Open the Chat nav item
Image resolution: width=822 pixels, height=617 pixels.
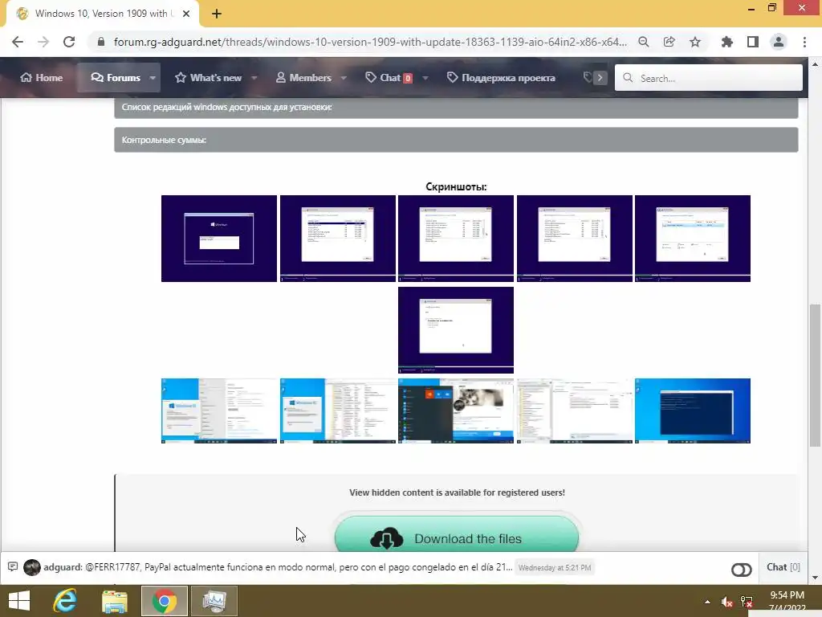point(389,78)
